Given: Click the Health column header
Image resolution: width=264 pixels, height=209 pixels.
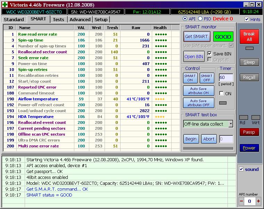Looking at the screenshot, I should pyautogui.click(x=161, y=27).
